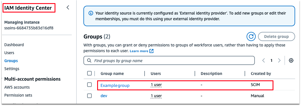Click the Multi-account permissions heading
The height and width of the screenshot is (106, 302).
[32, 79]
